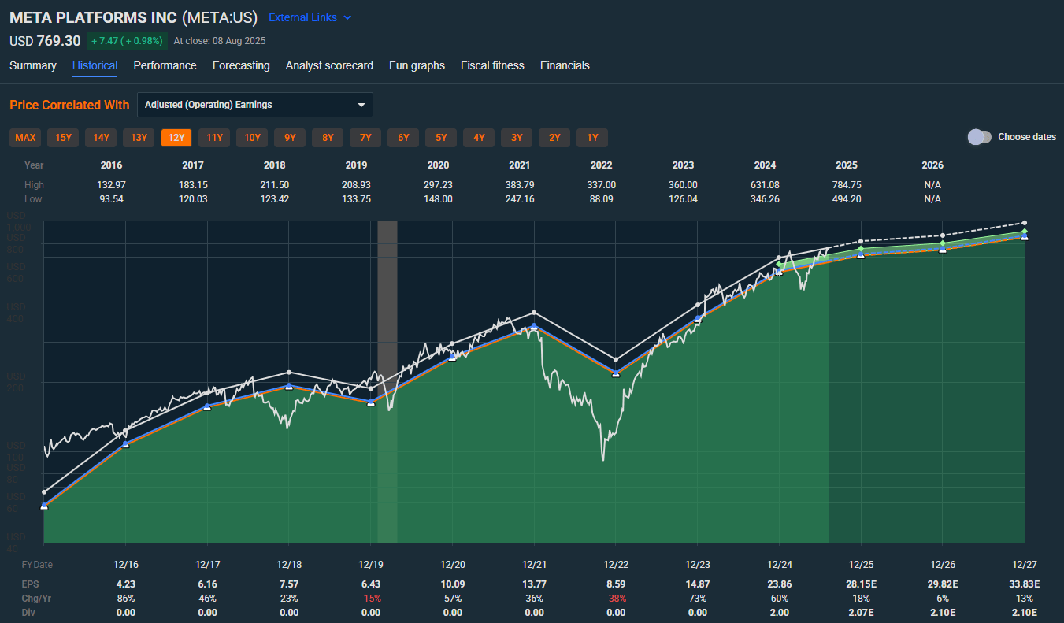1064x623 pixels.
Task: Open the Price Correlated With dropdown
Action: (254, 104)
